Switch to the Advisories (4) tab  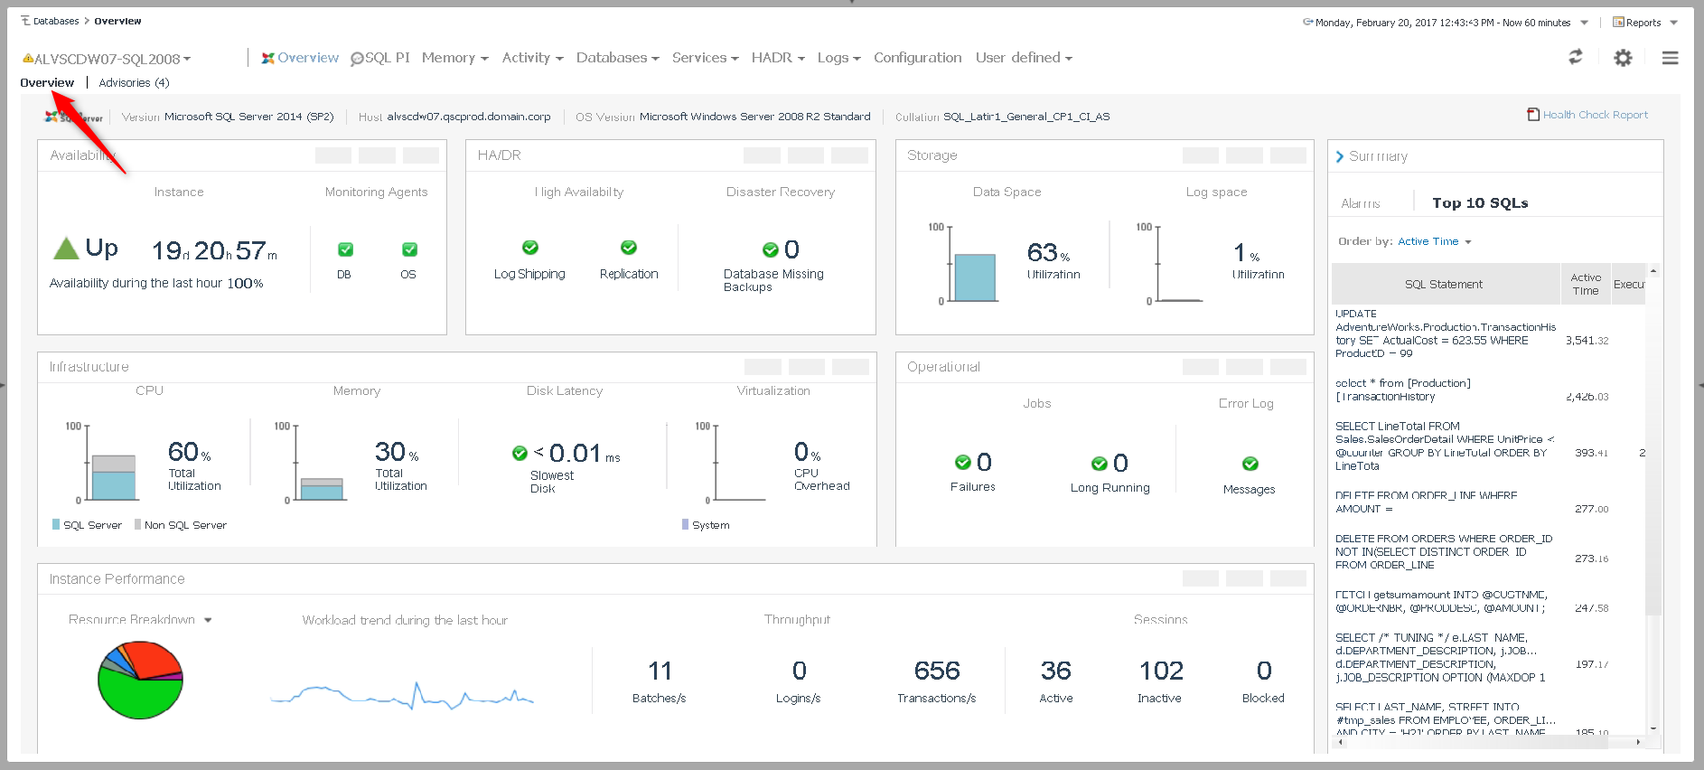tap(134, 82)
